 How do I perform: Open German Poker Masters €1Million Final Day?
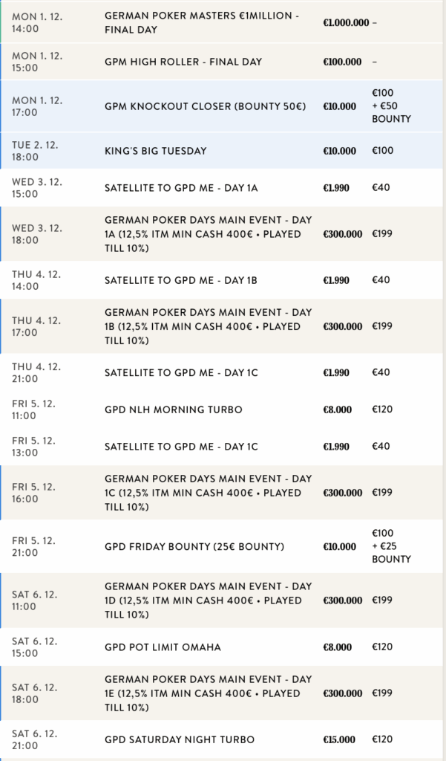tap(202, 23)
